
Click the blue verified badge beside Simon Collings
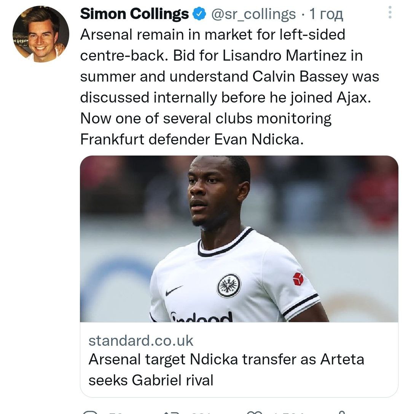(199, 14)
